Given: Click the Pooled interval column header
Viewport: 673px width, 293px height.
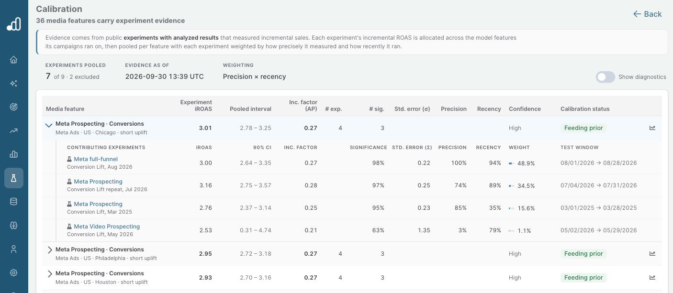Looking at the screenshot, I should tap(250, 109).
